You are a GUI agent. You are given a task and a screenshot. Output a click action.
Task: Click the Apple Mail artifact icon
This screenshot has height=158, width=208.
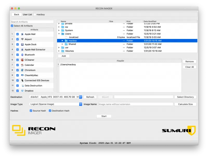pos(22,34)
